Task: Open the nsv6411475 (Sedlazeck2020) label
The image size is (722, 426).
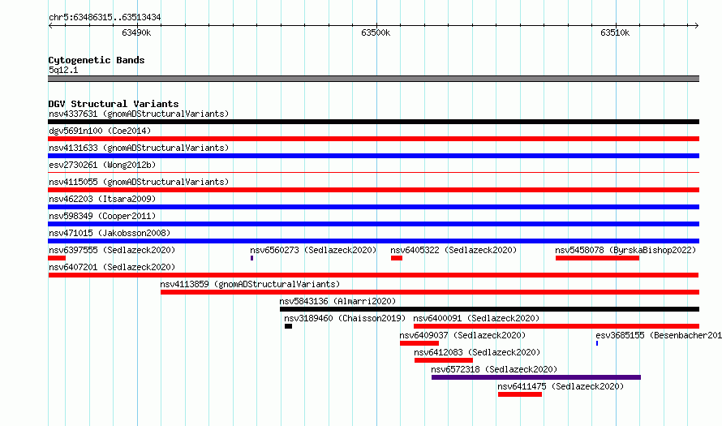Action: click(x=561, y=386)
